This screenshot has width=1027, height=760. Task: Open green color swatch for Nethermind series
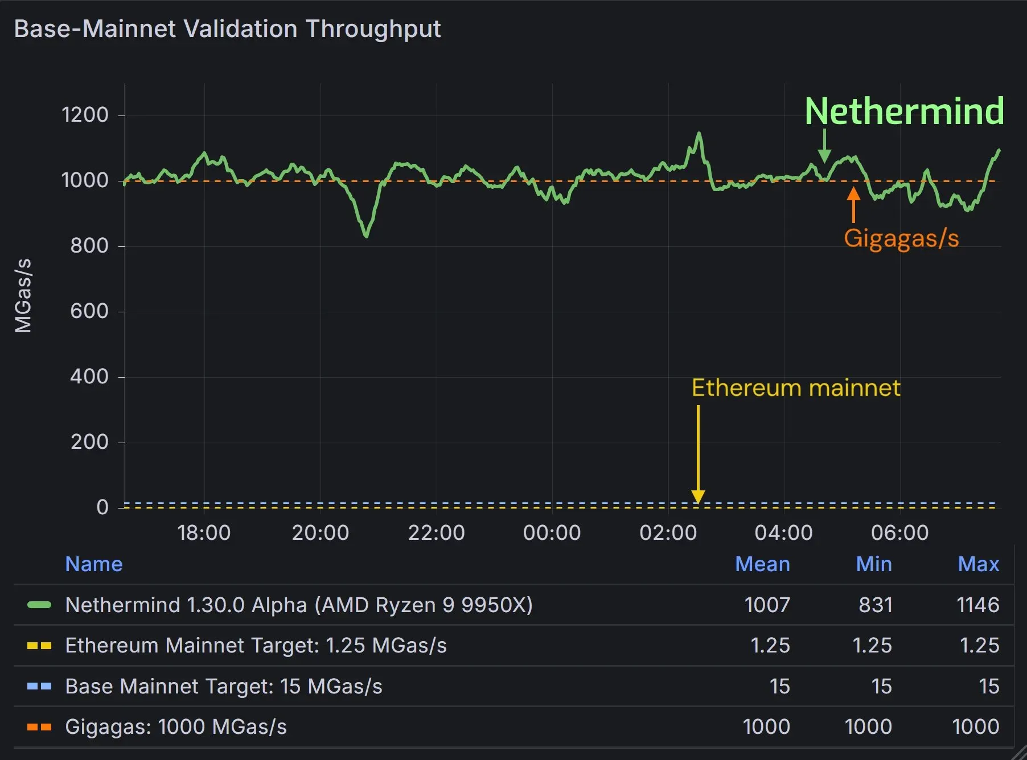[x=39, y=605]
